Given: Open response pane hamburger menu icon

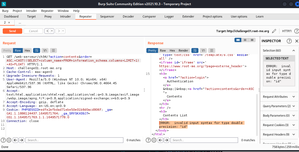Looking at the screenshot, I should (x=212, y=50).
